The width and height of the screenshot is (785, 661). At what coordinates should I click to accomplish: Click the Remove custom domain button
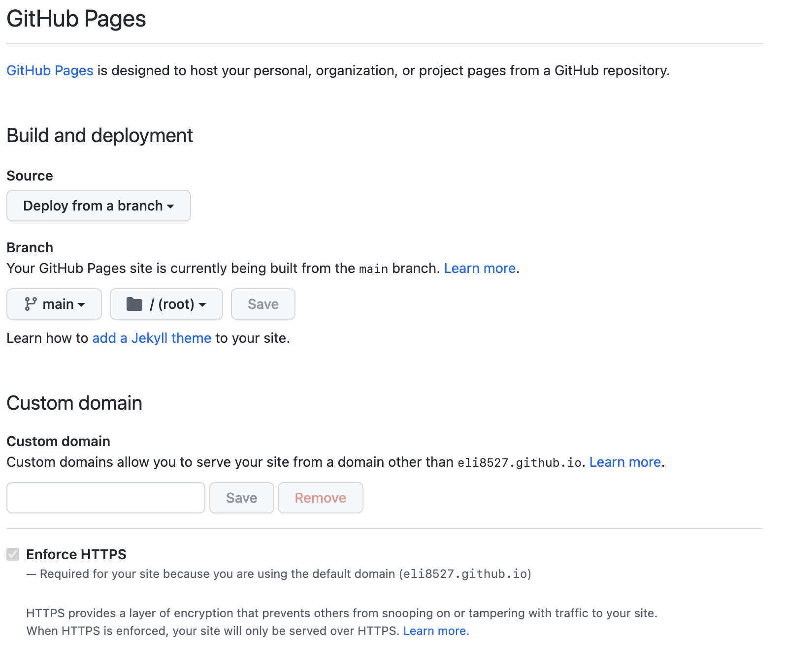pyautogui.click(x=320, y=498)
